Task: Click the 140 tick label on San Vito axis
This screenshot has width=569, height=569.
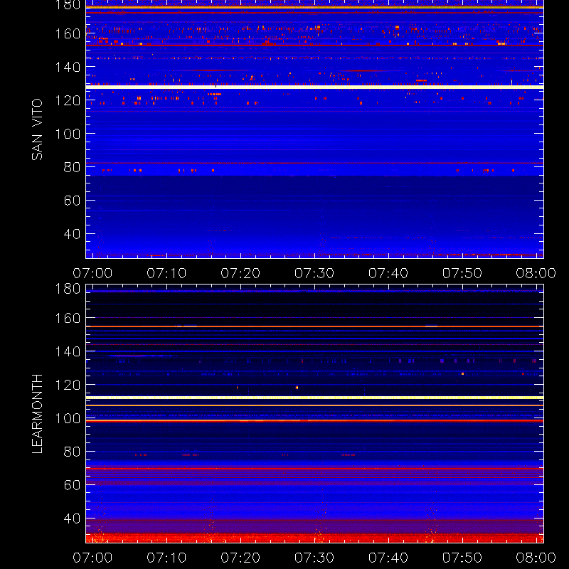Action: [x=68, y=67]
